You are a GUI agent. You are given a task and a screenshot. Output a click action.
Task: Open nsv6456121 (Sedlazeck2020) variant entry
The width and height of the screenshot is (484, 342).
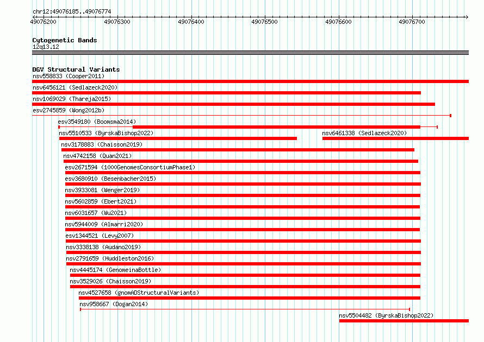75,87
